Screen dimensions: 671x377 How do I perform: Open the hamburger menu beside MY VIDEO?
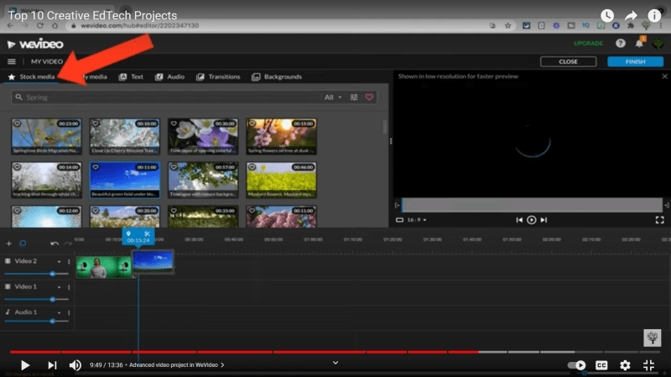12,62
